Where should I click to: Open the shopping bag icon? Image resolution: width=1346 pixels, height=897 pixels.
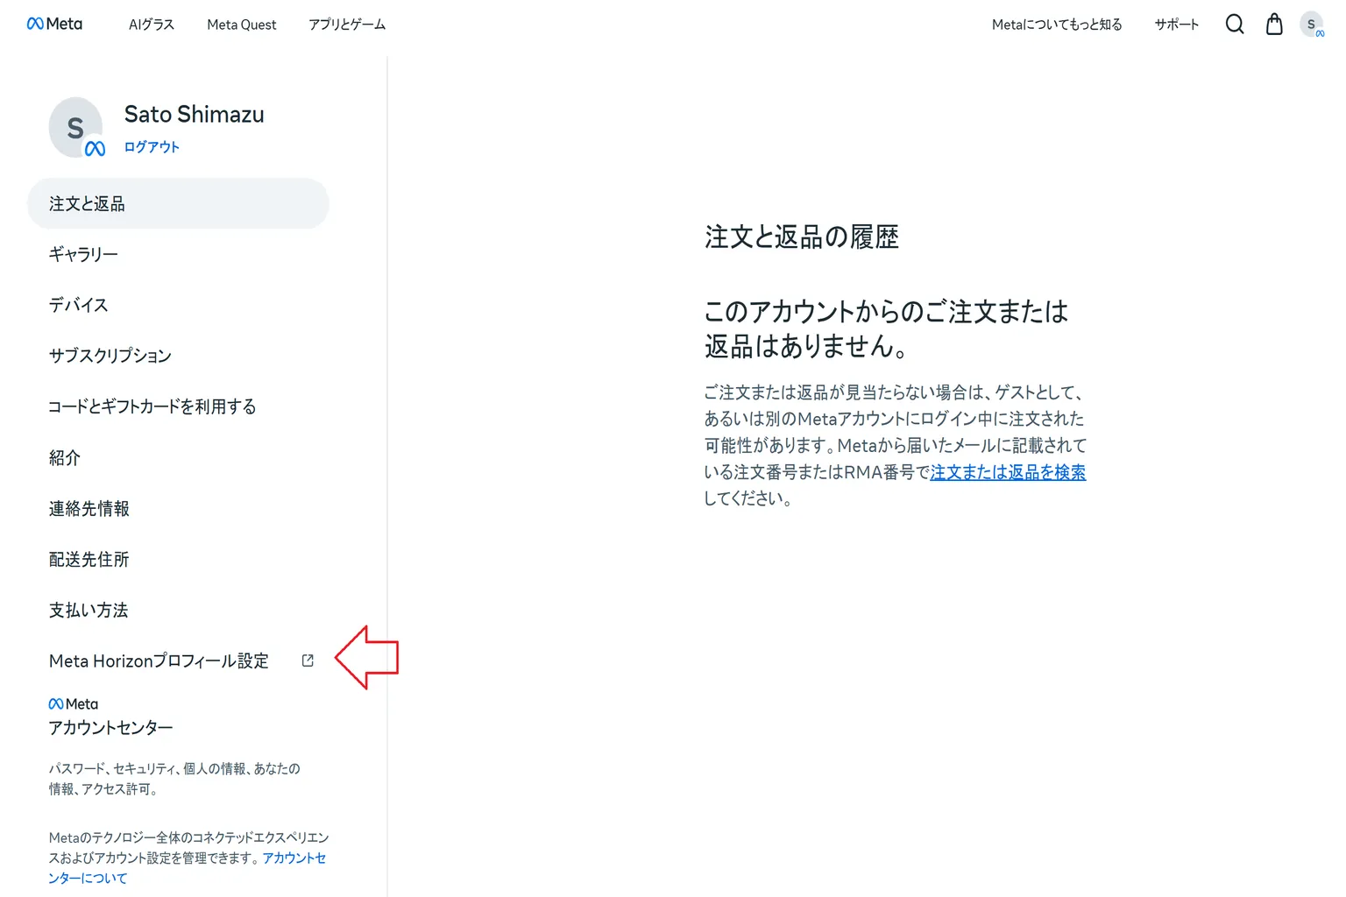pyautogui.click(x=1274, y=24)
